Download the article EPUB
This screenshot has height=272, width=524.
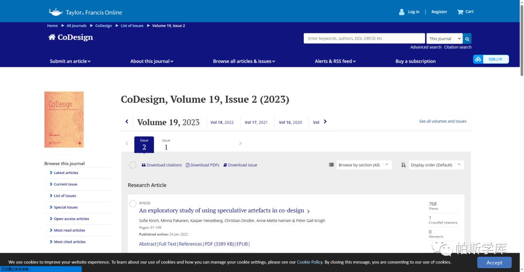click(242, 244)
